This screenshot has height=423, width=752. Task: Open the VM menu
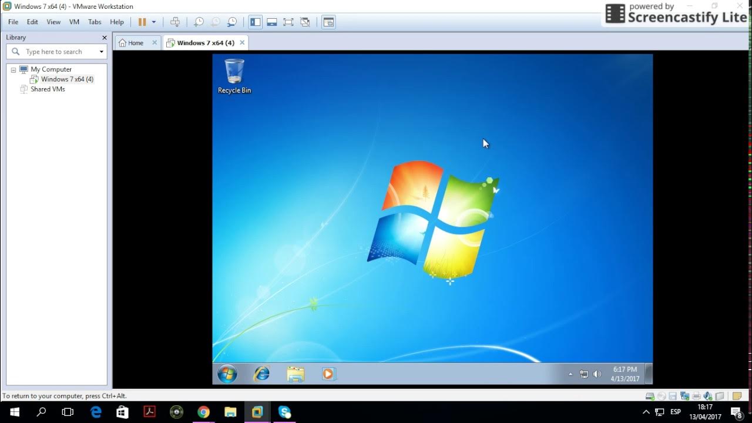pos(74,22)
